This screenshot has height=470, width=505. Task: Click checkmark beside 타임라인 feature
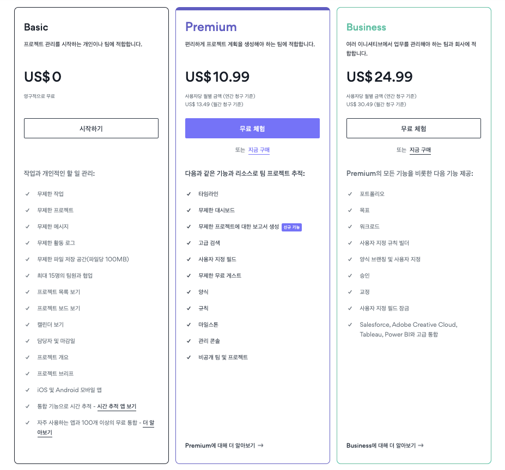tap(188, 194)
